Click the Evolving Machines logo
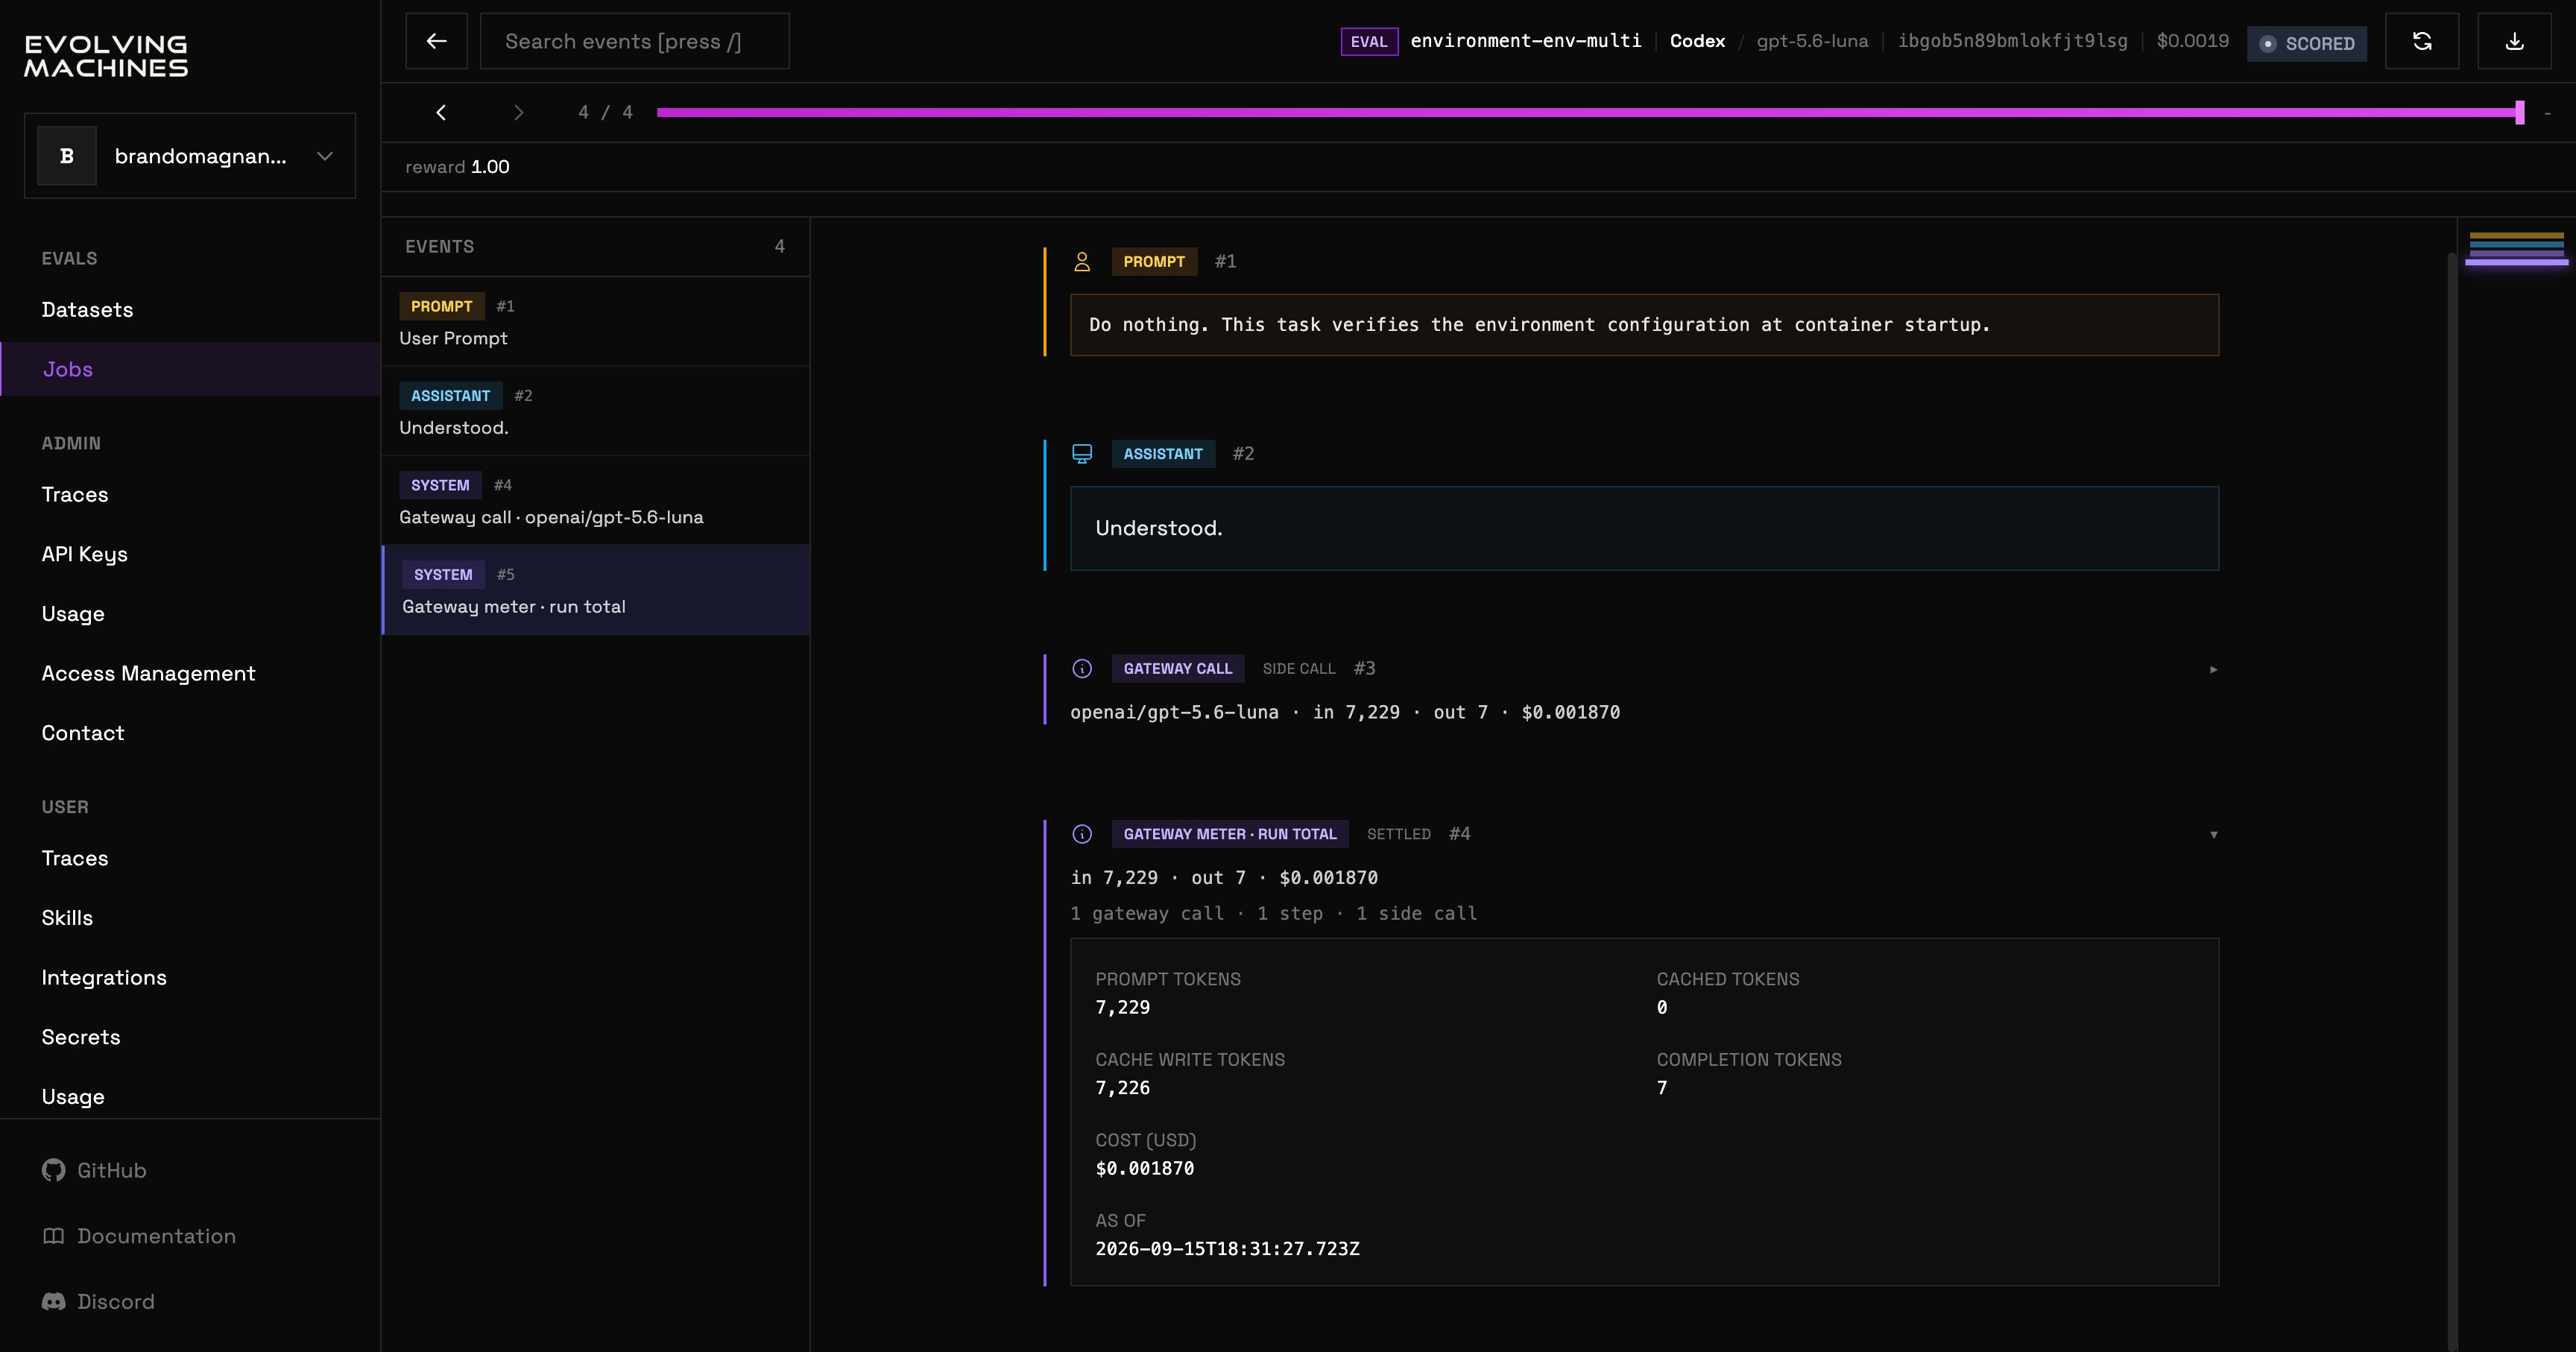Image resolution: width=2576 pixels, height=1352 pixels. (x=106, y=56)
